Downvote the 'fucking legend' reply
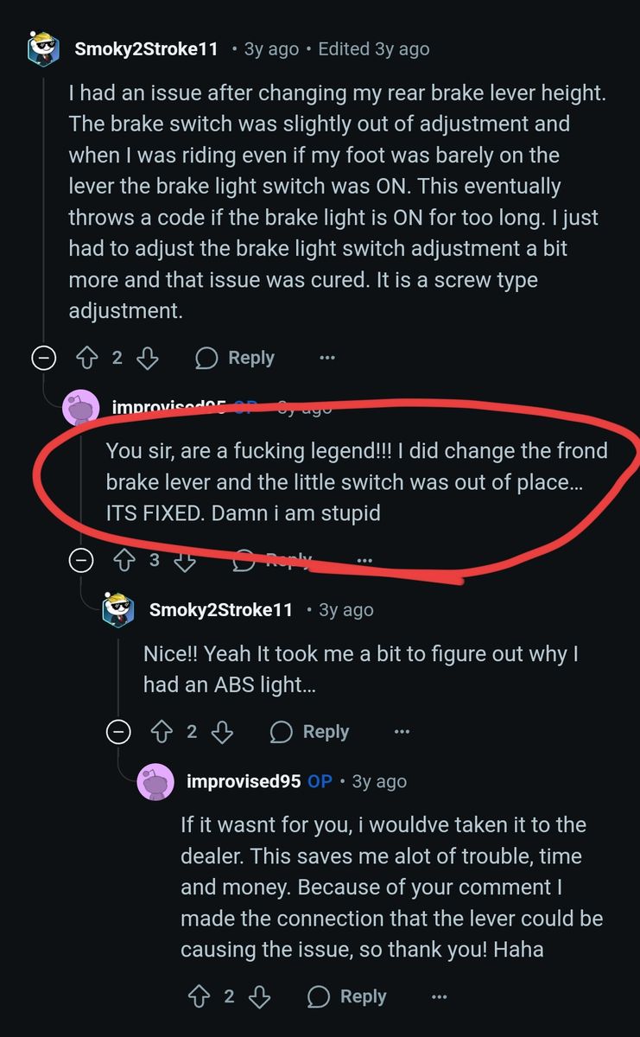 [184, 560]
